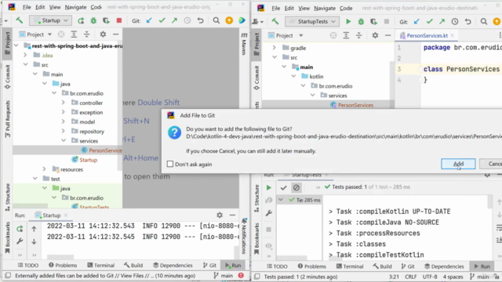Collapse the src folder in left tree
The height and width of the screenshot is (282, 502).
25,64
